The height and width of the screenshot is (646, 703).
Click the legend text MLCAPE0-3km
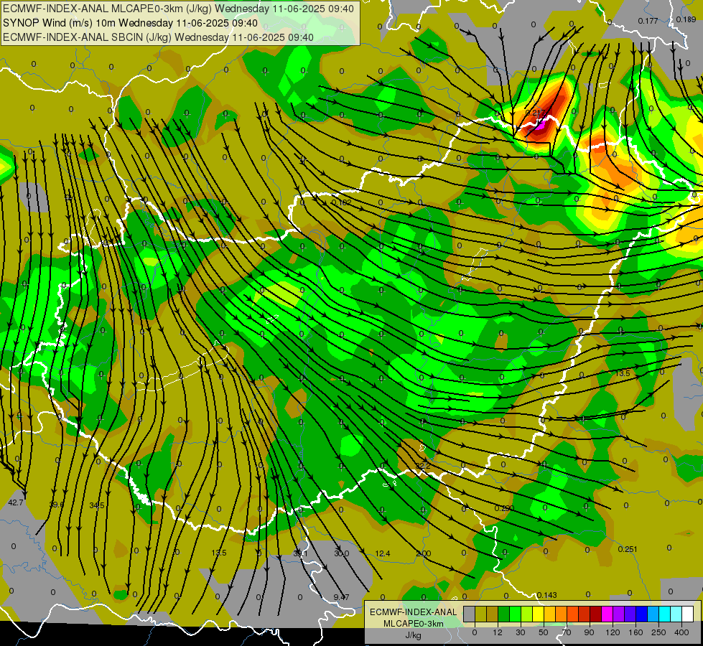point(414,624)
